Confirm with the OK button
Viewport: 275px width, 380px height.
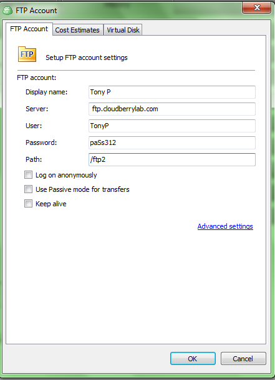[x=193, y=358]
